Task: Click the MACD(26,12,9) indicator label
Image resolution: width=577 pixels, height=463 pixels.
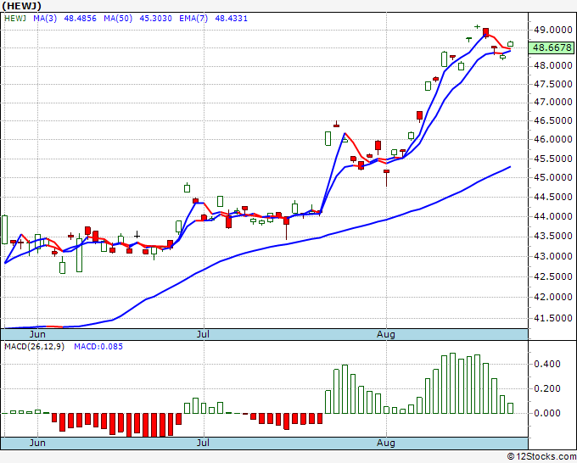Action: [x=34, y=347]
